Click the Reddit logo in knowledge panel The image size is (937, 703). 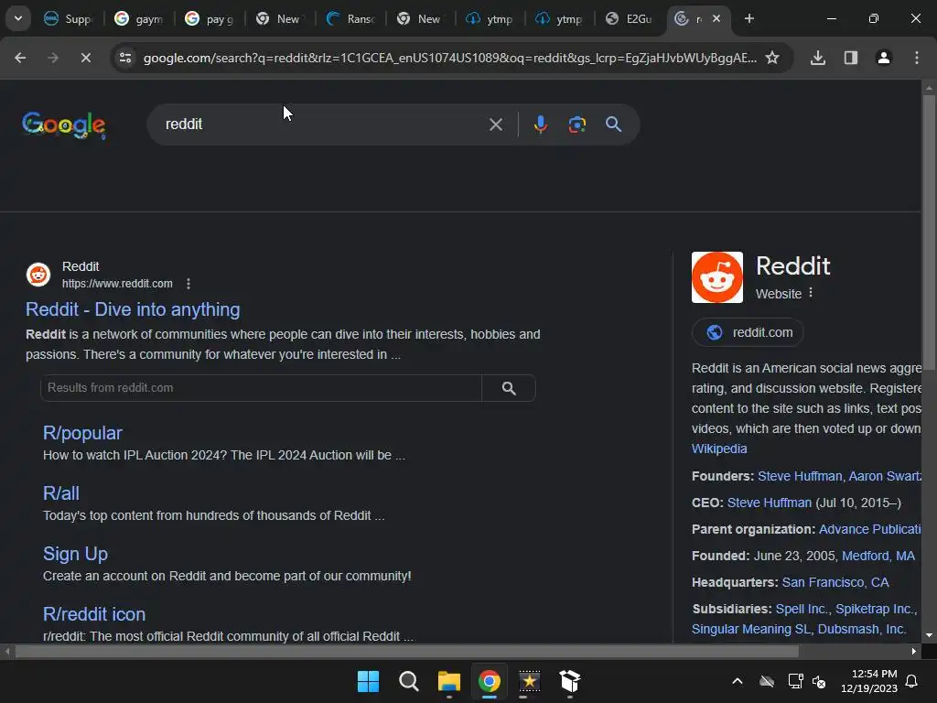click(x=717, y=277)
